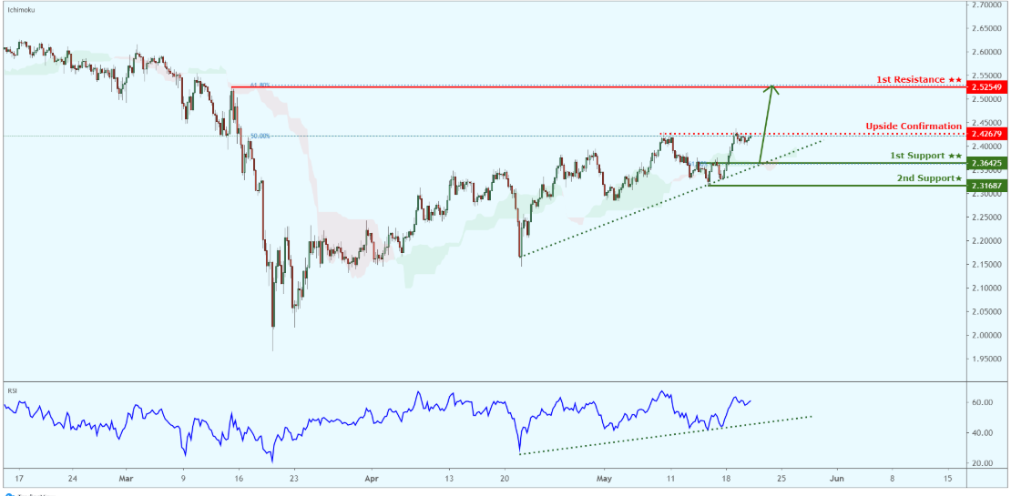Click the 2.05000 price axis value
The height and width of the screenshot is (496, 1011).
coord(988,312)
